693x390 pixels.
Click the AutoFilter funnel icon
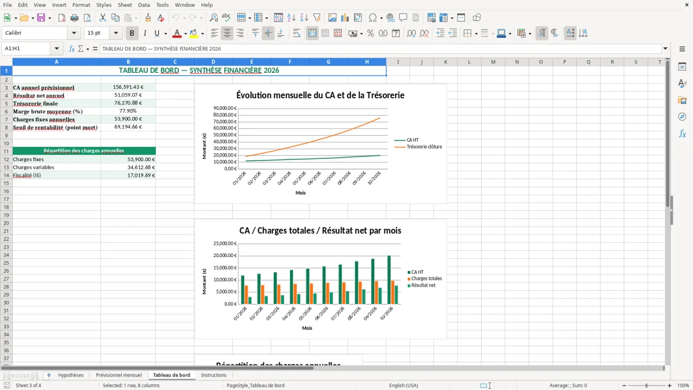tap(316, 18)
